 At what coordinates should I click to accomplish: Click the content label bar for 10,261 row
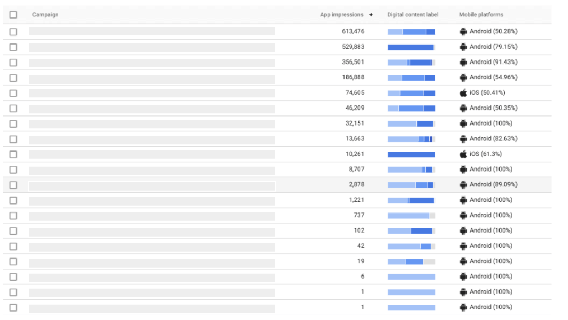tap(411, 154)
